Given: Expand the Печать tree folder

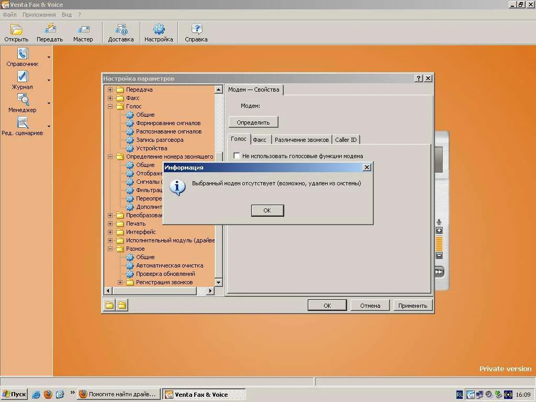Looking at the screenshot, I should pyautogui.click(x=110, y=224).
